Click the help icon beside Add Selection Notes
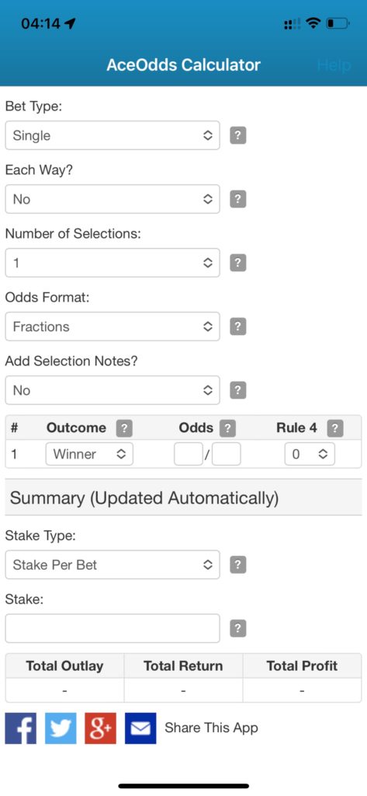Screen dimensions: 367x796 237,390
